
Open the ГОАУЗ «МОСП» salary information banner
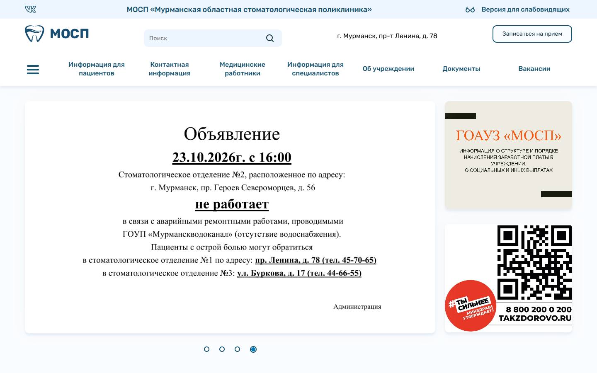508,155
